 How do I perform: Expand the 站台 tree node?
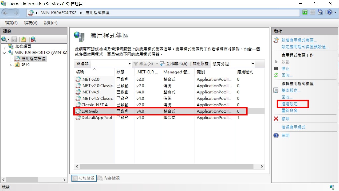[11, 65]
